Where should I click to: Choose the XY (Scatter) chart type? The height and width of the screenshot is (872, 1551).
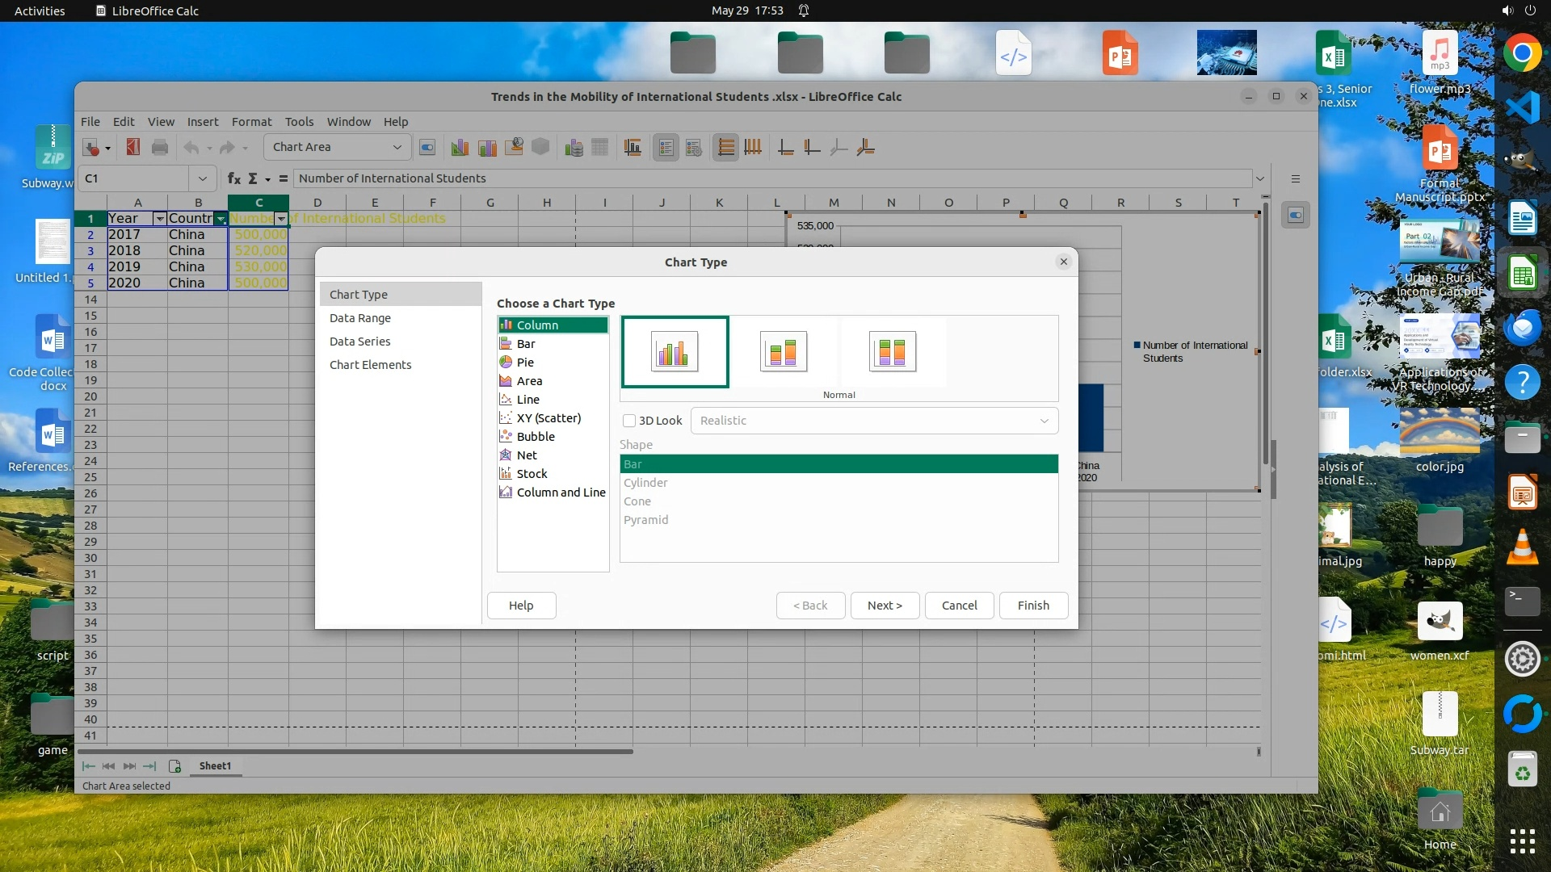tap(549, 418)
